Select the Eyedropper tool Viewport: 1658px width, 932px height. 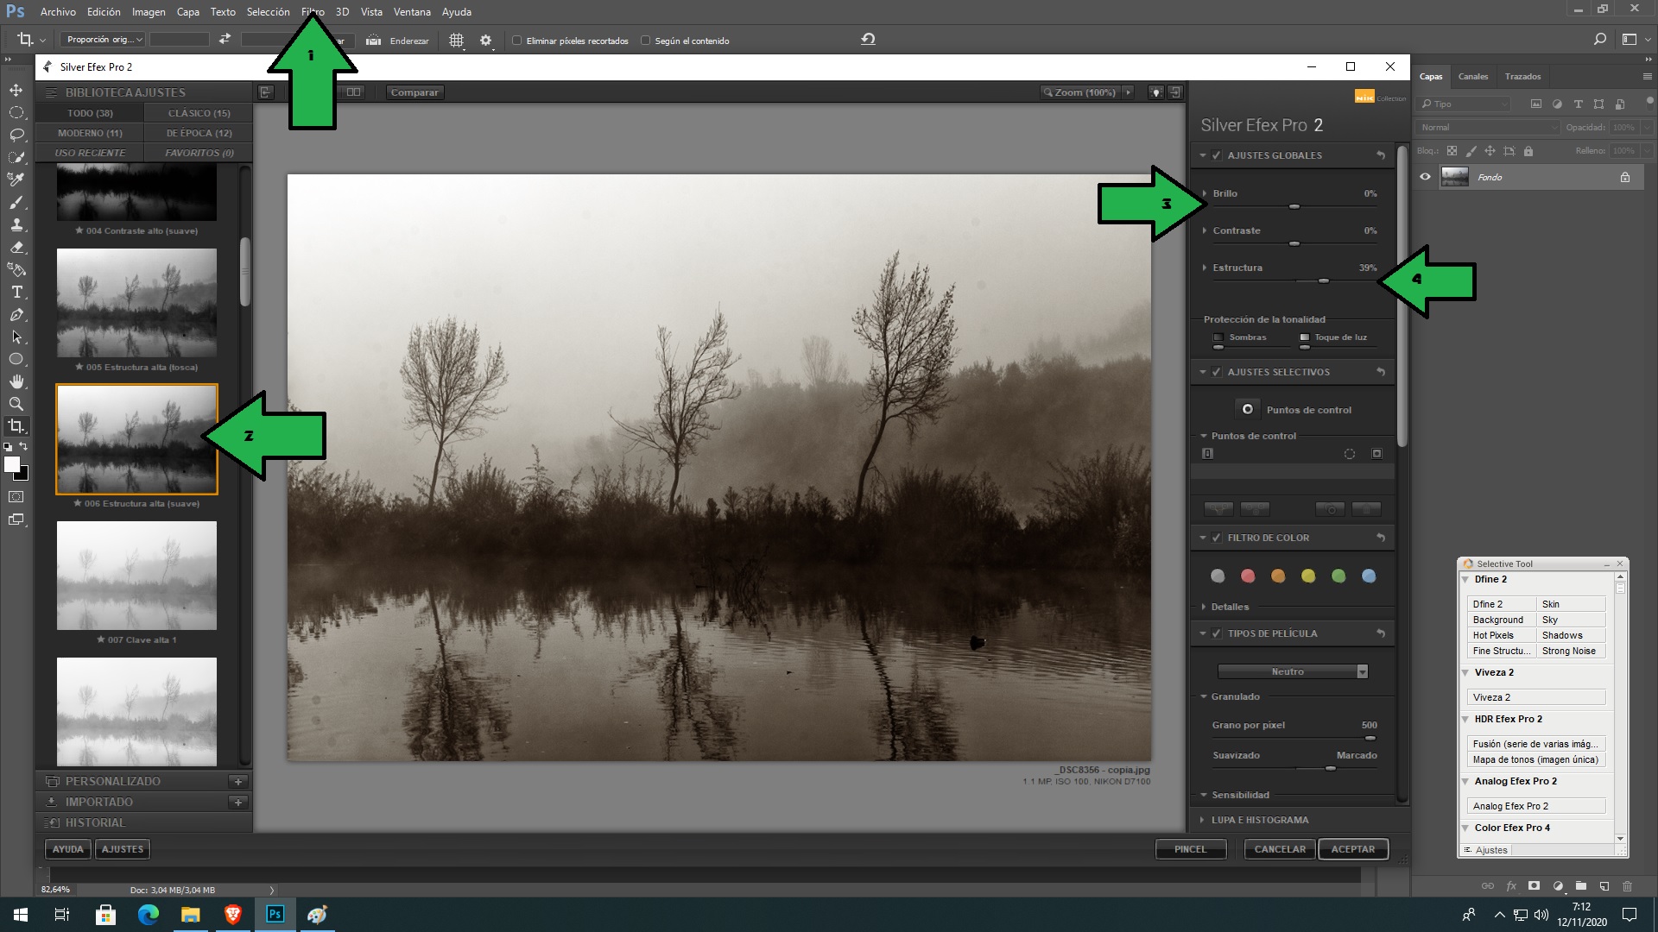pyautogui.click(x=16, y=179)
